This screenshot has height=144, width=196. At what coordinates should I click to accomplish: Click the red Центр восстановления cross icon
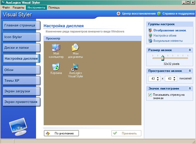click(x=118, y=13)
